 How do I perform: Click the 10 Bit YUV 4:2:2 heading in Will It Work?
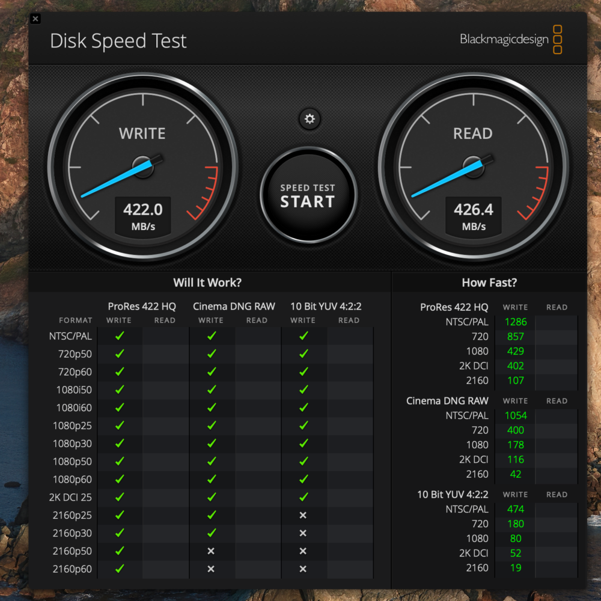[x=326, y=307]
